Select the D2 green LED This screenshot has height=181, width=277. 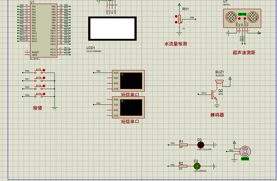click(x=197, y=166)
